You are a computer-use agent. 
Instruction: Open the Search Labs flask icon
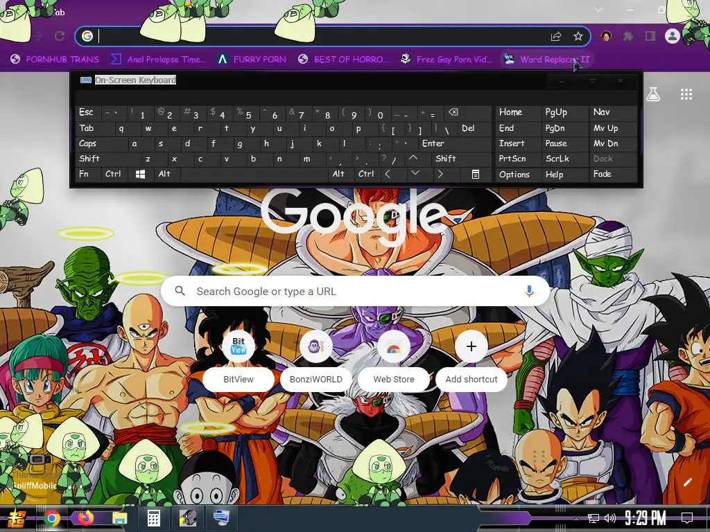653,94
